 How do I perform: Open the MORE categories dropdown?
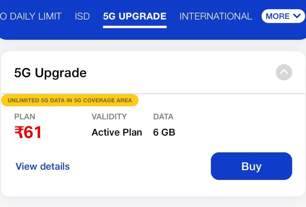coord(283,16)
